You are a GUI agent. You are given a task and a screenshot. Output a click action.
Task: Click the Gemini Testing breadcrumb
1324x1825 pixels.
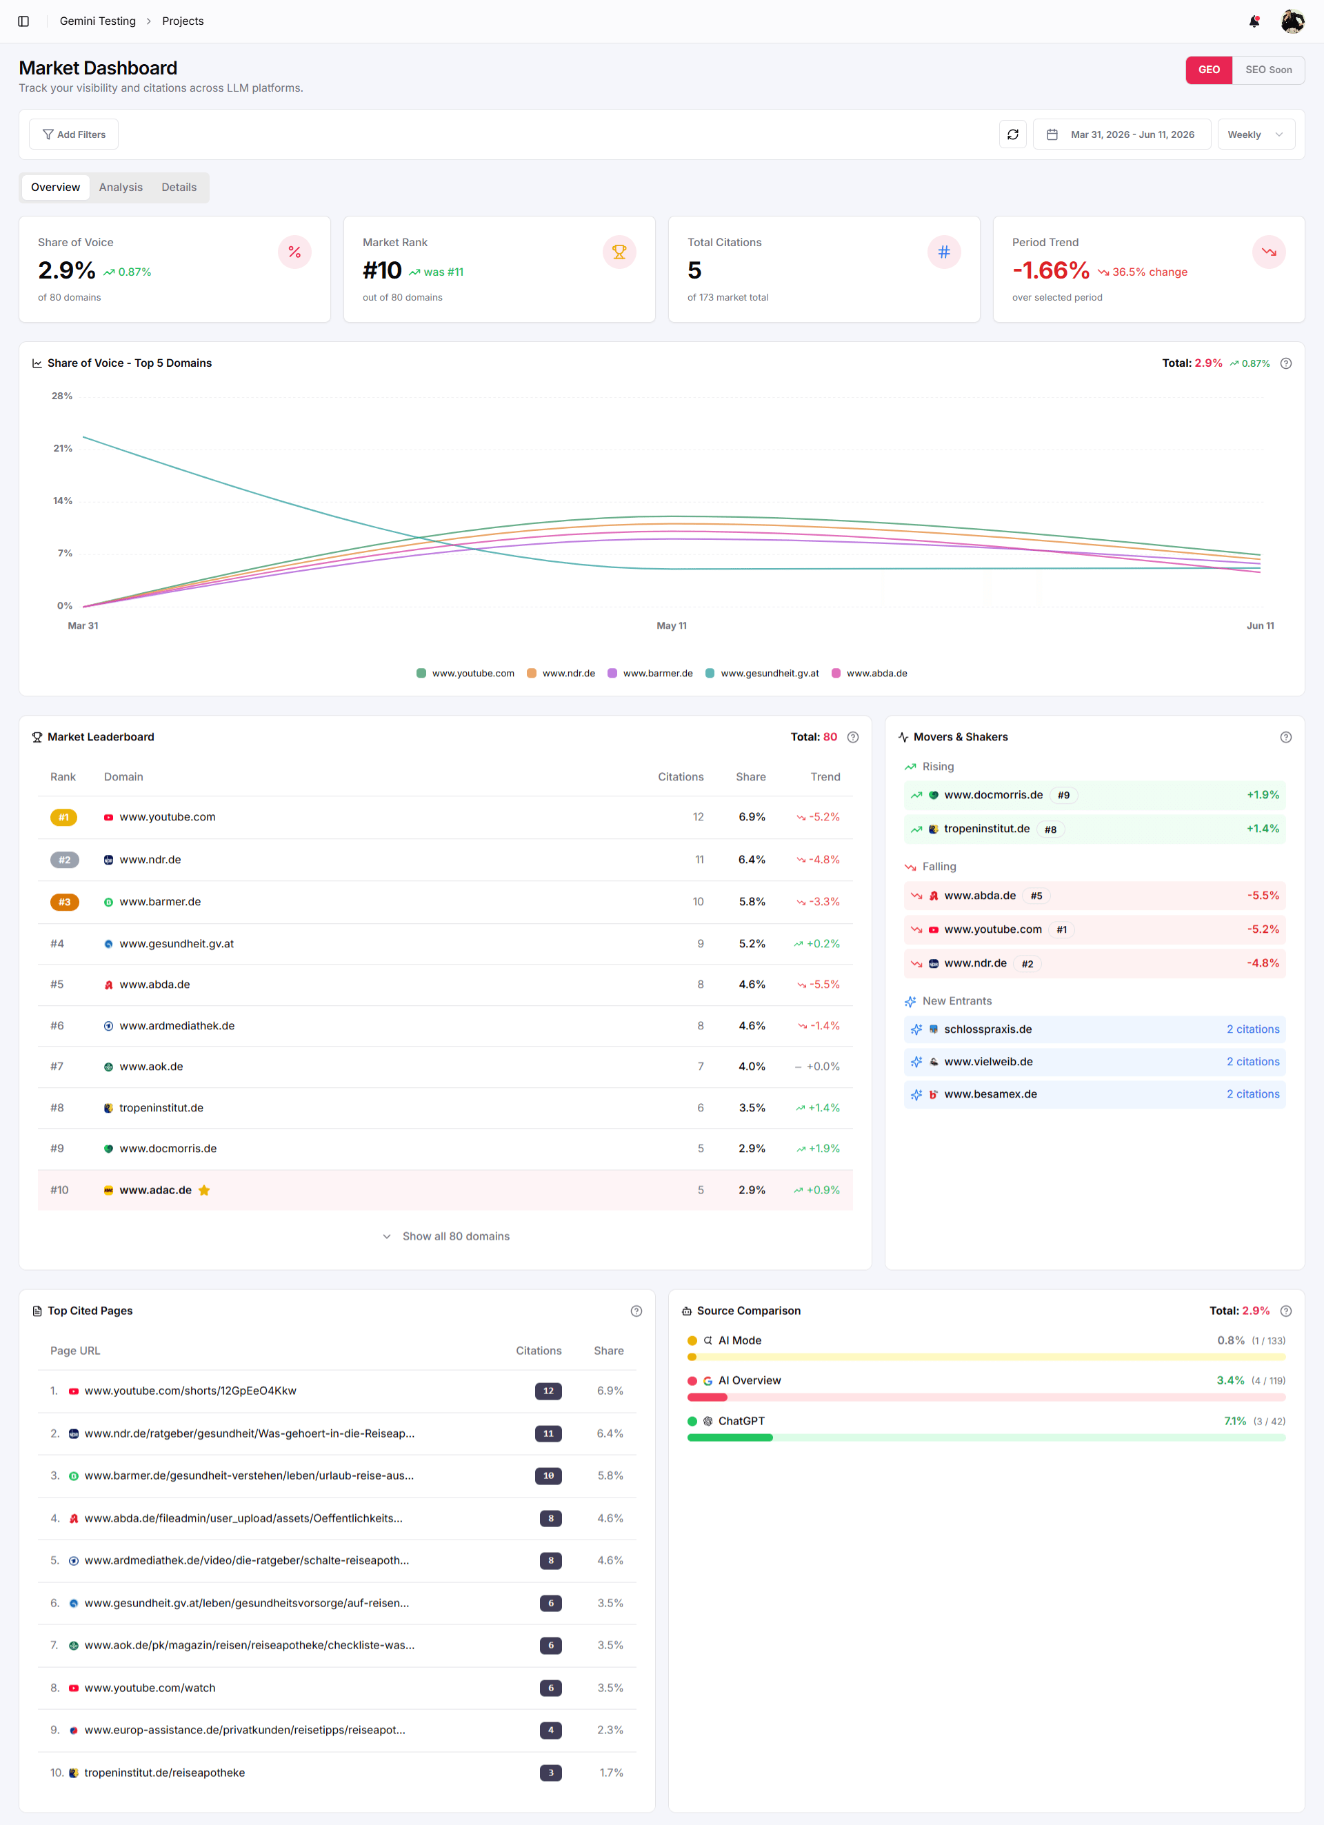97,21
